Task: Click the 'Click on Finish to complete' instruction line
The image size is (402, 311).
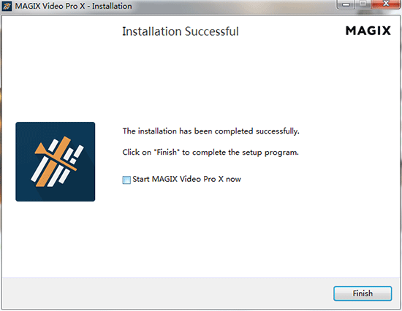Action: tap(211, 153)
